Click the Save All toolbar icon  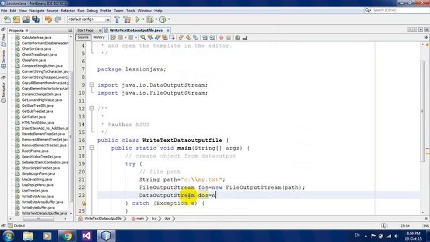(x=36, y=19)
